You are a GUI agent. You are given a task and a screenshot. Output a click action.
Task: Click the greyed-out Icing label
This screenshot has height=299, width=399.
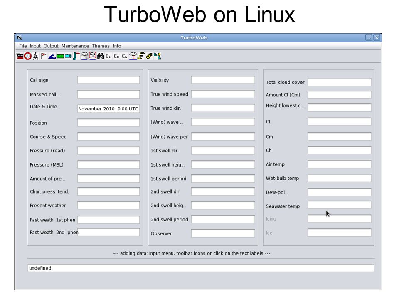click(271, 219)
